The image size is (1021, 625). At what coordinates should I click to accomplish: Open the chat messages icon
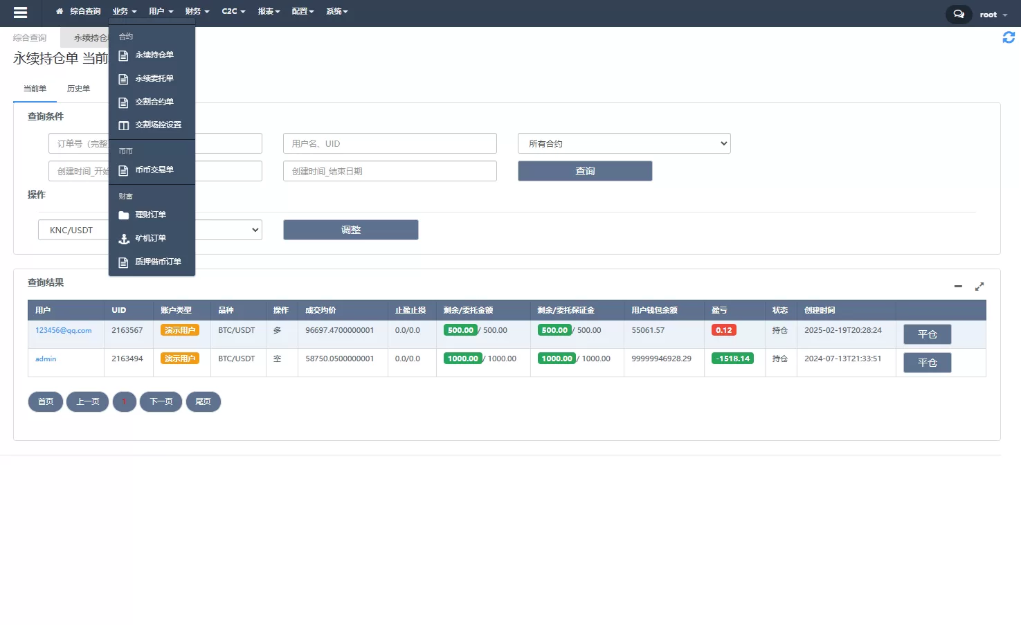point(958,14)
